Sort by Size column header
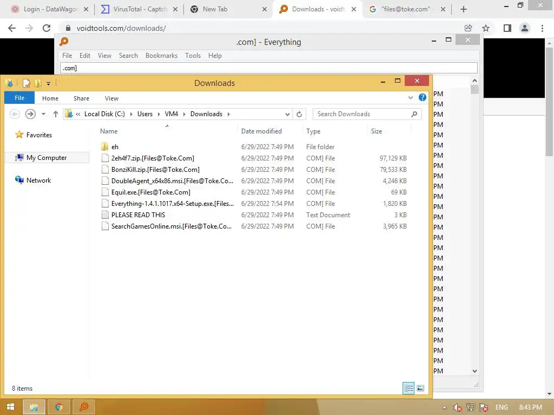 [x=377, y=131]
